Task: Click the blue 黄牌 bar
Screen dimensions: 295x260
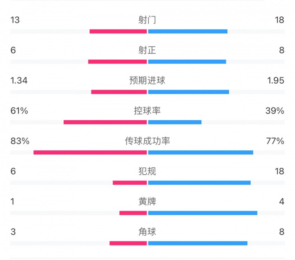Action: click(x=203, y=213)
